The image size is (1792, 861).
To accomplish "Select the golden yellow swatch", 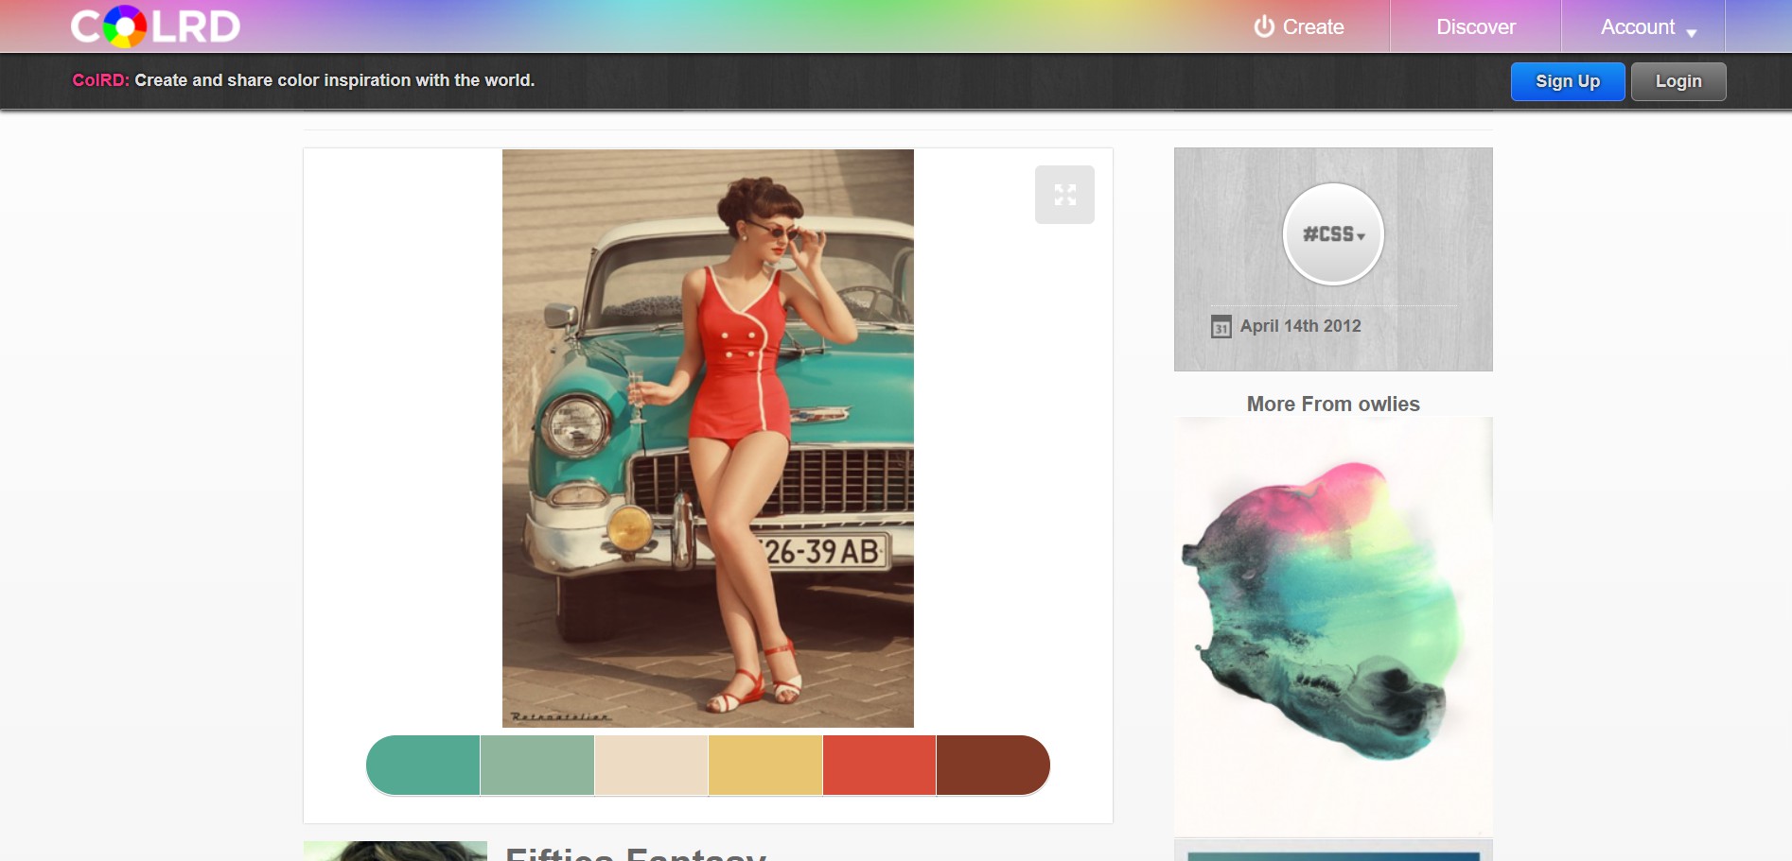I will coord(764,766).
